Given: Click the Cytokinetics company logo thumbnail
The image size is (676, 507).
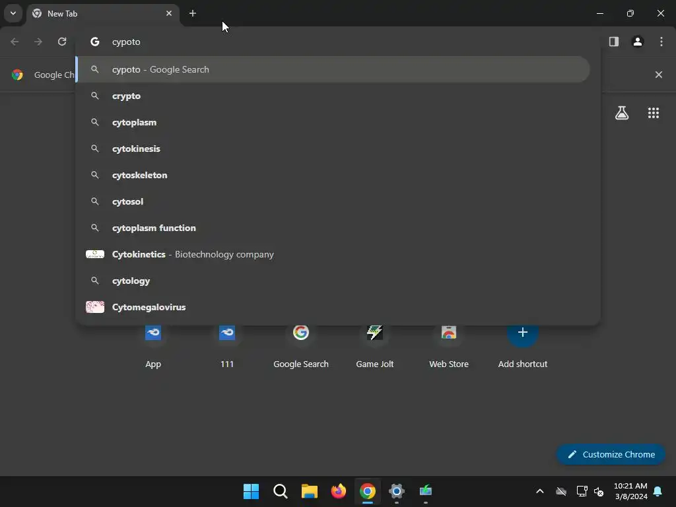Looking at the screenshot, I should coord(95,254).
